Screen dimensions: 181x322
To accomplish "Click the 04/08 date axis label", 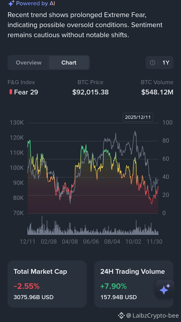I will point(70,242).
